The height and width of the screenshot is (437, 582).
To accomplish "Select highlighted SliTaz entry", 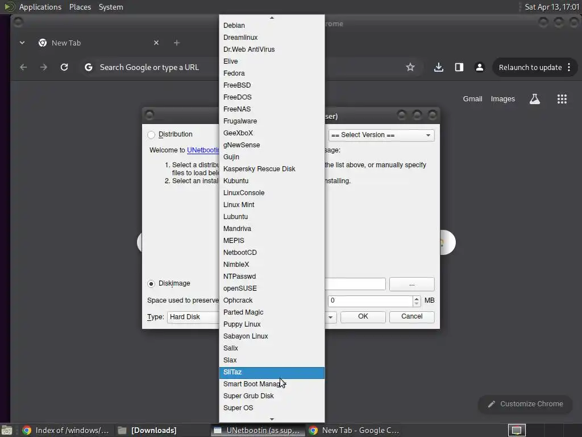I will 272,372.
